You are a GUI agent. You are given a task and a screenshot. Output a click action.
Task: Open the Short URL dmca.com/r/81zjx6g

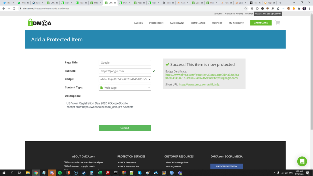click(x=199, y=84)
